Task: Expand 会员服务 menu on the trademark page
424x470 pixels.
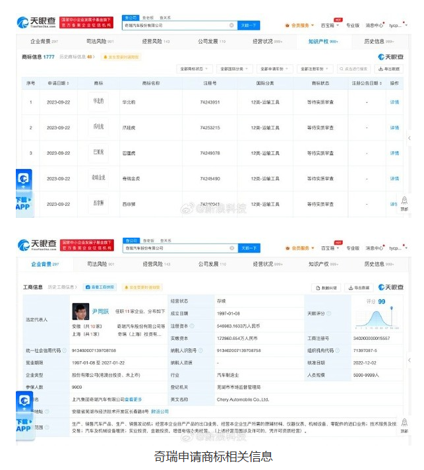Action: (299, 26)
